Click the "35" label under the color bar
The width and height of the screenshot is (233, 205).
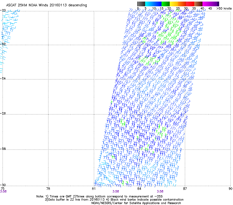(194, 9)
